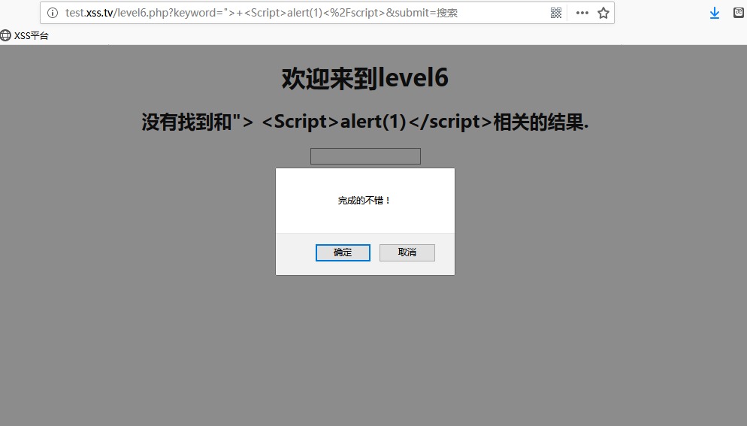Click the xss.tv domain in the URL
This screenshot has height=426, width=747.
(x=100, y=13)
